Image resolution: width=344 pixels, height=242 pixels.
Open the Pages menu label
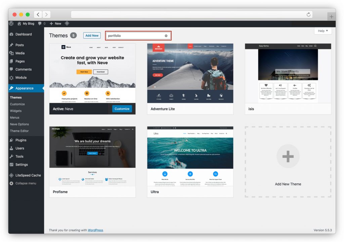point(20,61)
